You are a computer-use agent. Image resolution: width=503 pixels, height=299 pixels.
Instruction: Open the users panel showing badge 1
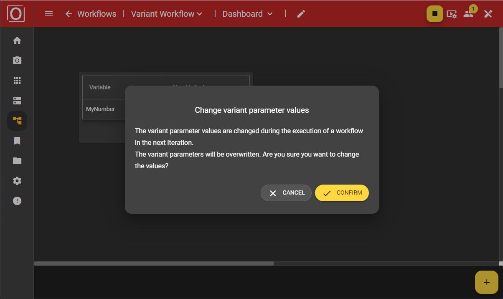(x=468, y=14)
